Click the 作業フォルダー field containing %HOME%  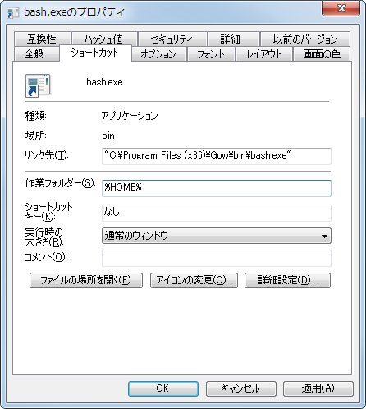tap(217, 188)
